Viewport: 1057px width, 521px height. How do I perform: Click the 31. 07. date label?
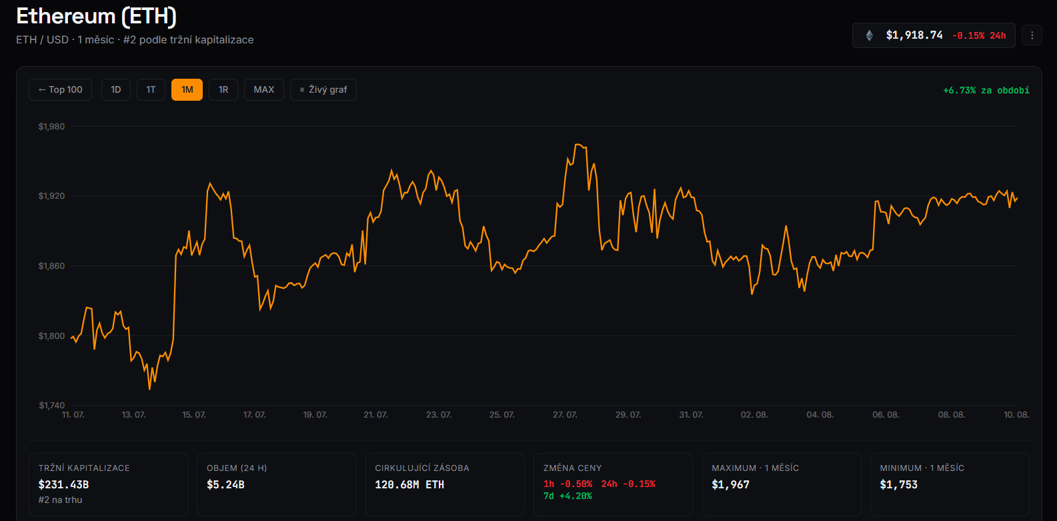691,415
